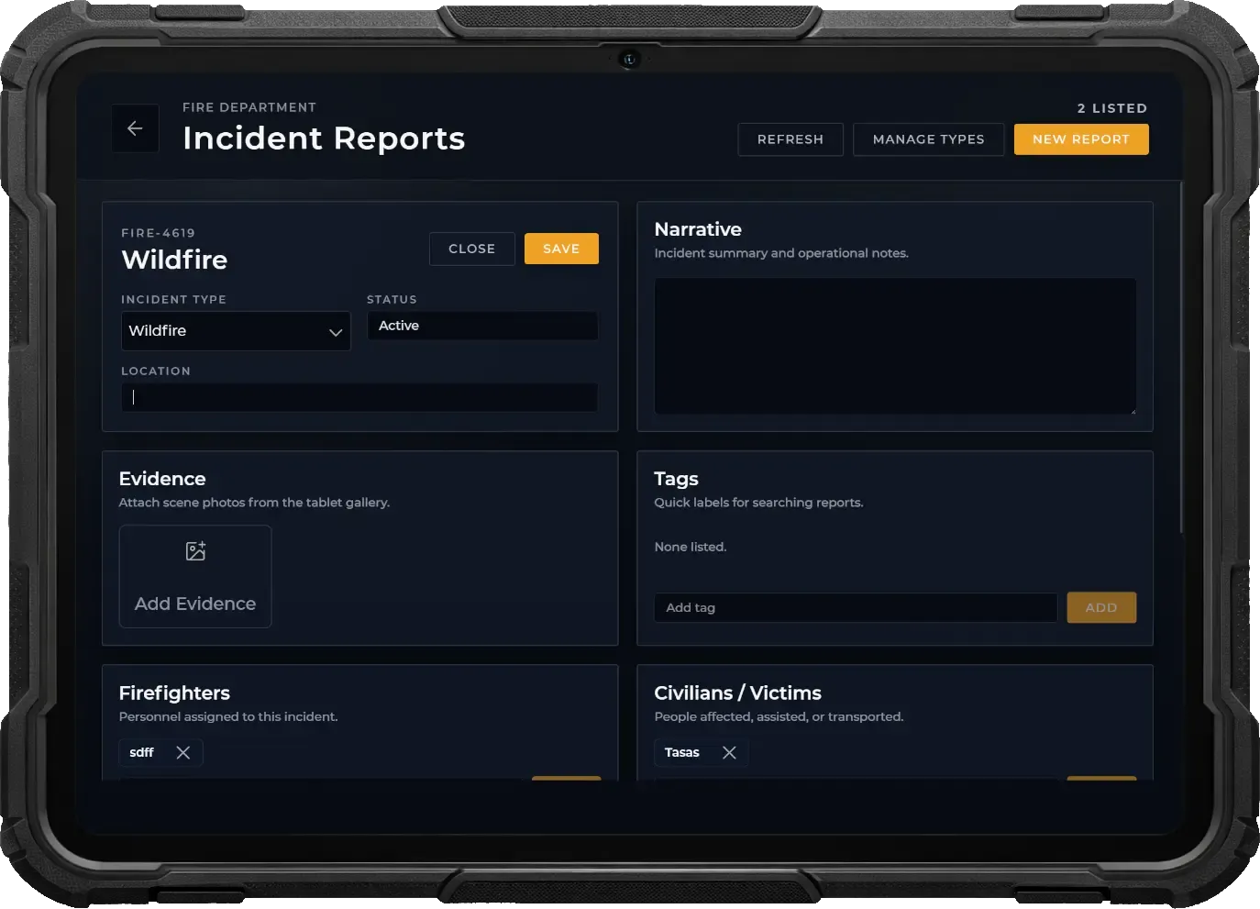Go back using the arrow icon
This screenshot has width=1260, height=909.
click(x=135, y=128)
